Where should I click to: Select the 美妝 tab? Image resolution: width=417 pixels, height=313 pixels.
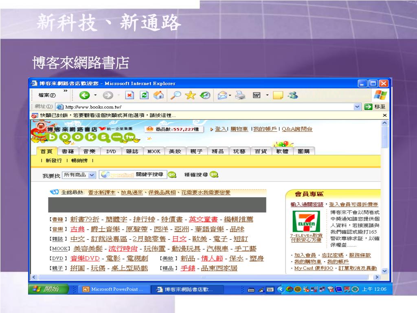(x=175, y=151)
